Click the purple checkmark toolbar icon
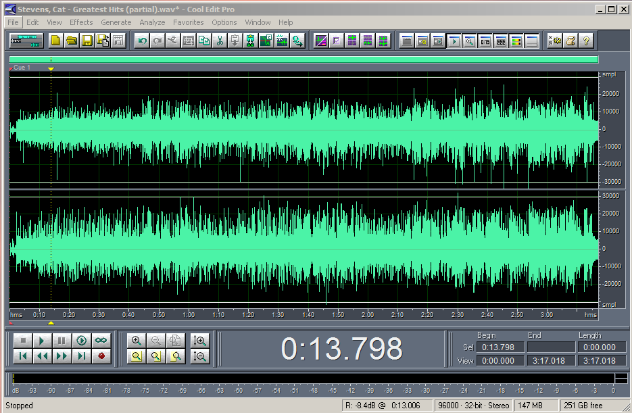The height and width of the screenshot is (413, 632). (x=336, y=41)
